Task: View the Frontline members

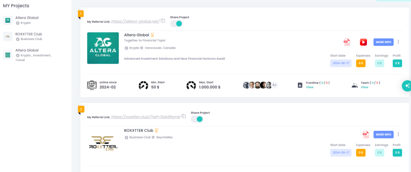Action: 309,87
